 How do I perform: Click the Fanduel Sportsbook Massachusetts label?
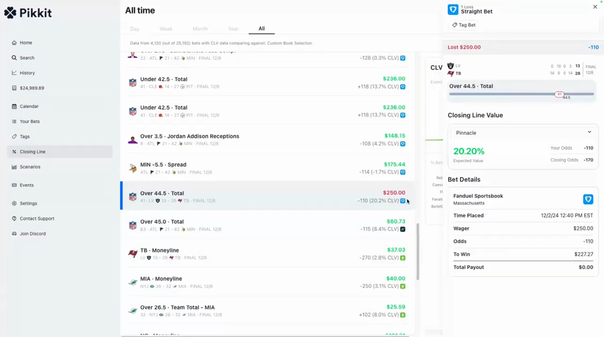click(x=478, y=199)
